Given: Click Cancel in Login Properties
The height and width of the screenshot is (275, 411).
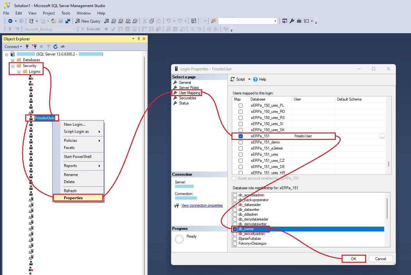Looking at the screenshot, I should pos(381,259).
